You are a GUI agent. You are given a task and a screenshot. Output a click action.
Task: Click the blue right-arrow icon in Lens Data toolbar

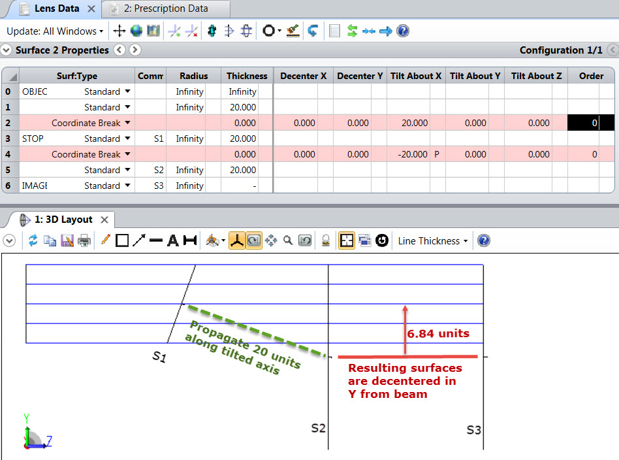(x=386, y=31)
